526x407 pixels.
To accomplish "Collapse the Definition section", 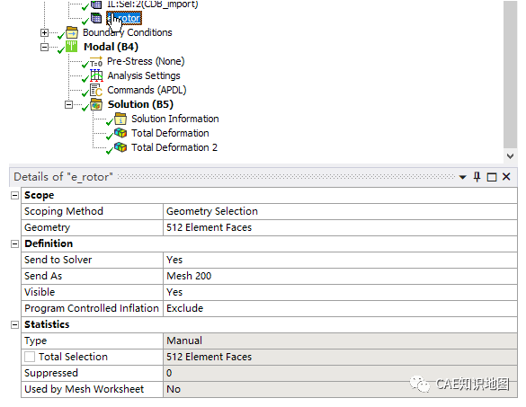I will [x=14, y=243].
